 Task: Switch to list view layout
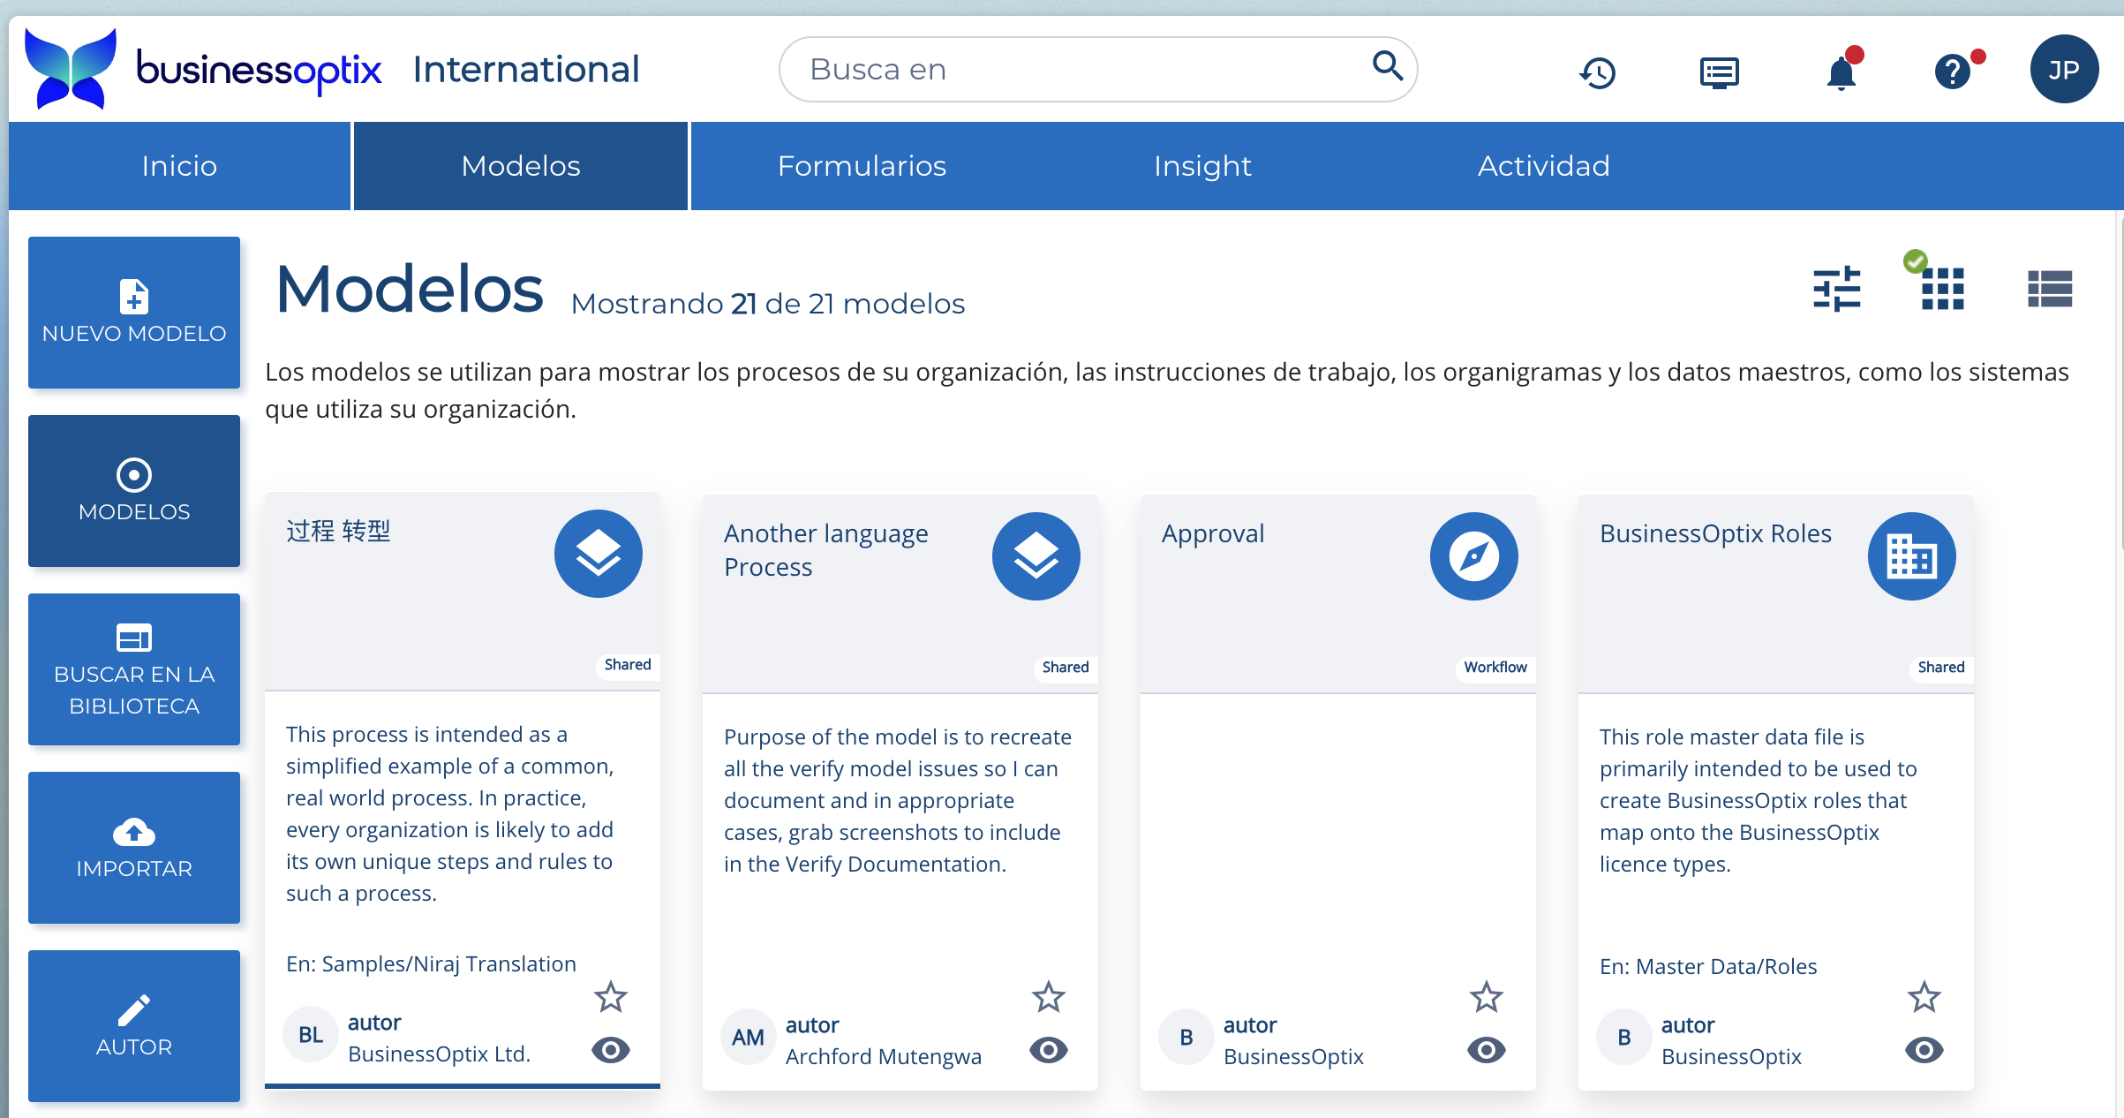[x=2049, y=289]
